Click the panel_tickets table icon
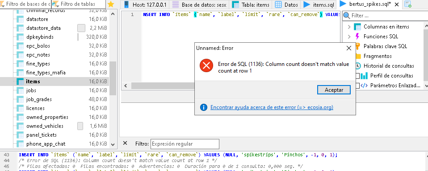This screenshot has width=428, height=171. [x=20, y=135]
